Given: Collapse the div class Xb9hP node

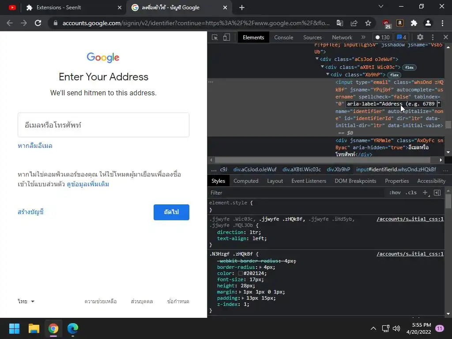Looking at the screenshot, I should (x=328, y=74).
